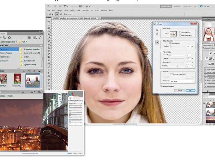Click OK in Refine Edge dialog
The image size is (215, 161).
pos(190,90)
